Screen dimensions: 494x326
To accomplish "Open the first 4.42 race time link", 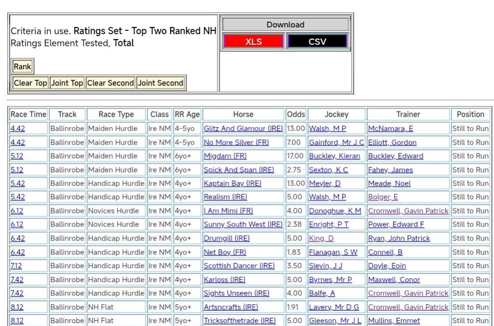I will [x=17, y=129].
